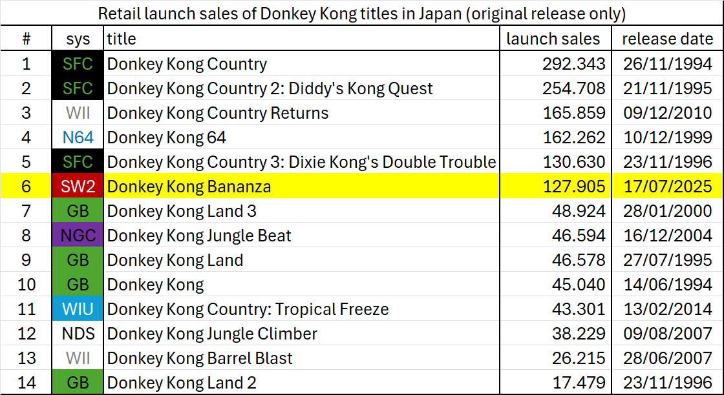
Task: Click the red SW2 system cell
Action: 78,187
